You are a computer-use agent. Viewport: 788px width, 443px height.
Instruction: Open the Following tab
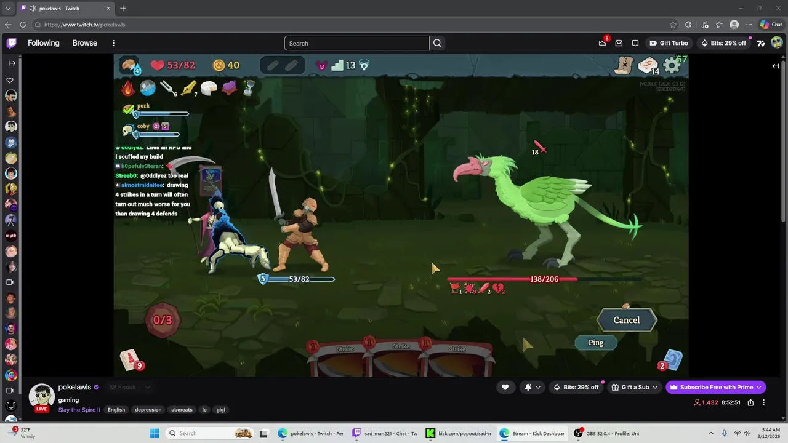point(44,43)
